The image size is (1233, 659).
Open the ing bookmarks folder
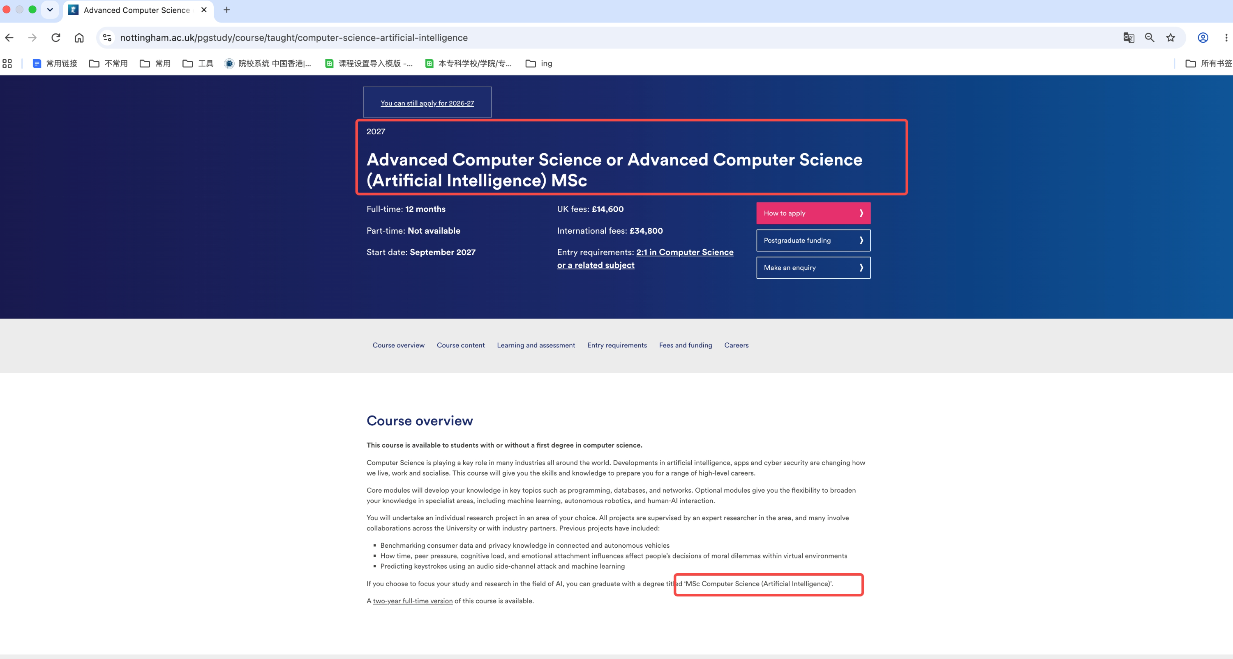coord(539,64)
